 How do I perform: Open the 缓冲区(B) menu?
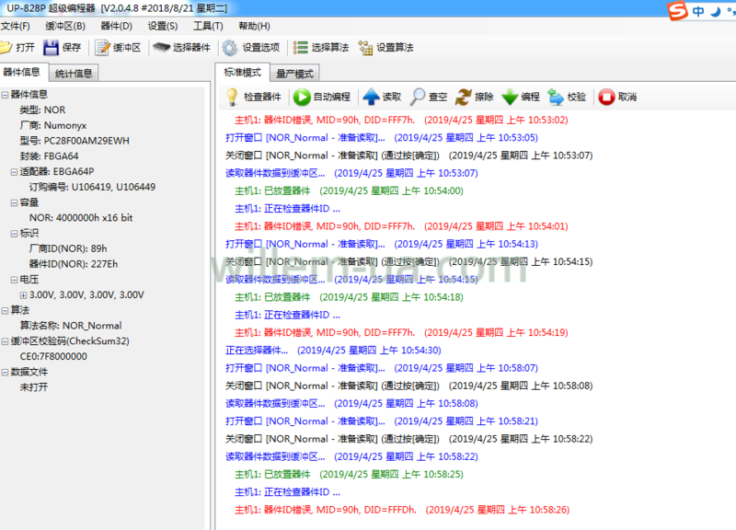point(65,26)
